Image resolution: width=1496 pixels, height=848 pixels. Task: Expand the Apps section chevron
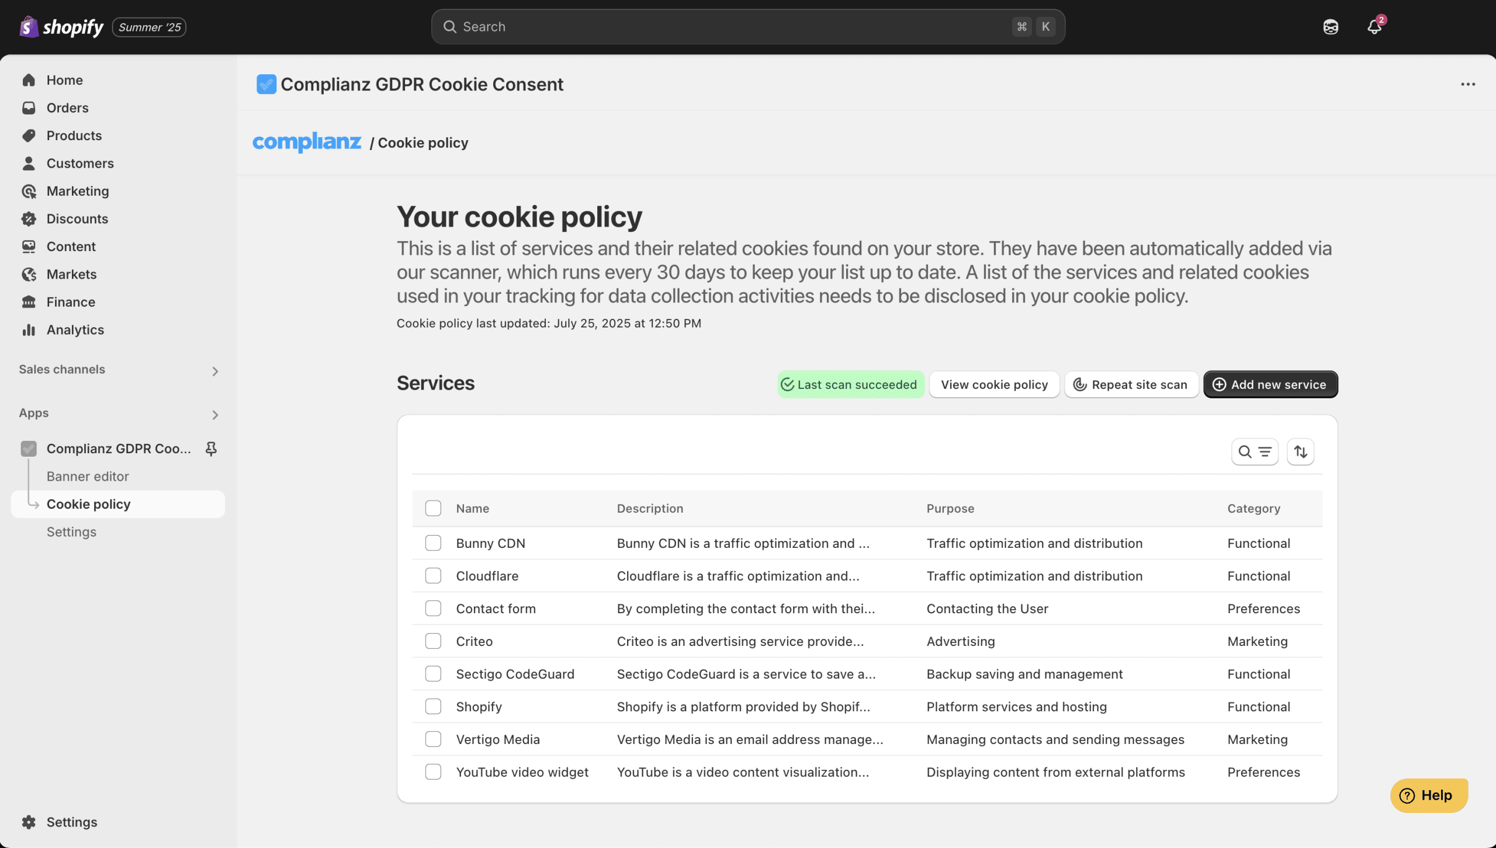215,415
